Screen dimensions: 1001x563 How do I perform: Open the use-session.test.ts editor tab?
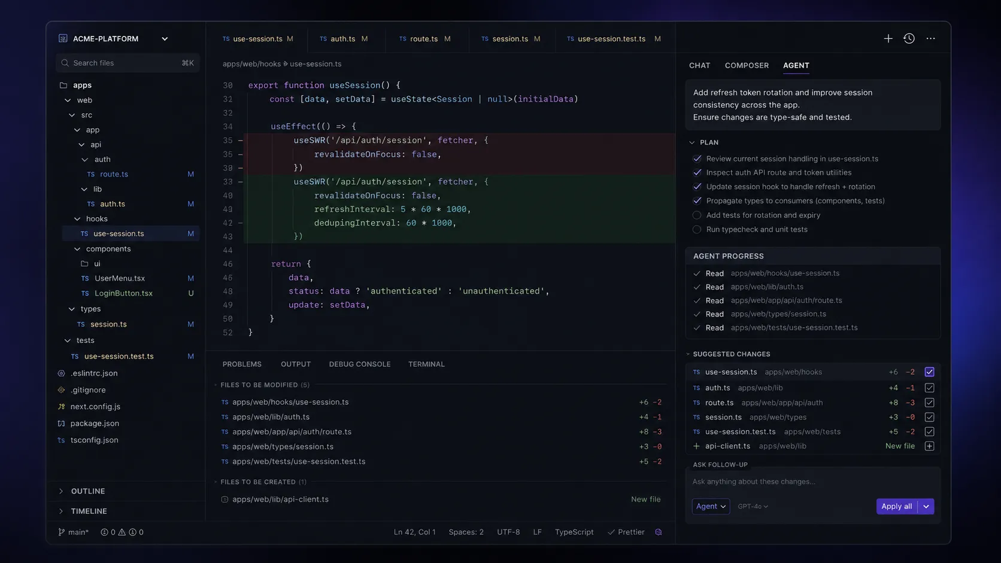(614, 39)
